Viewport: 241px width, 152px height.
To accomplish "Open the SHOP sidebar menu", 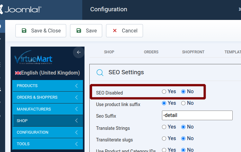I will 48,121.
